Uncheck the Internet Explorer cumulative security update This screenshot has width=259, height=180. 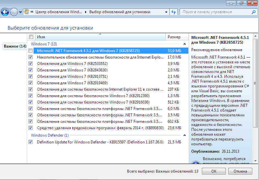point(30,57)
